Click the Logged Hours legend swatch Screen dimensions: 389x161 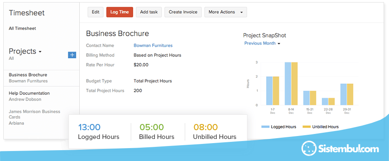[x=265, y=127]
